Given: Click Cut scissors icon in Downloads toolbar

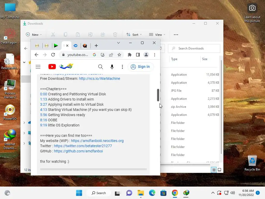Looking at the screenshot, I should pyautogui.click(x=53, y=34).
